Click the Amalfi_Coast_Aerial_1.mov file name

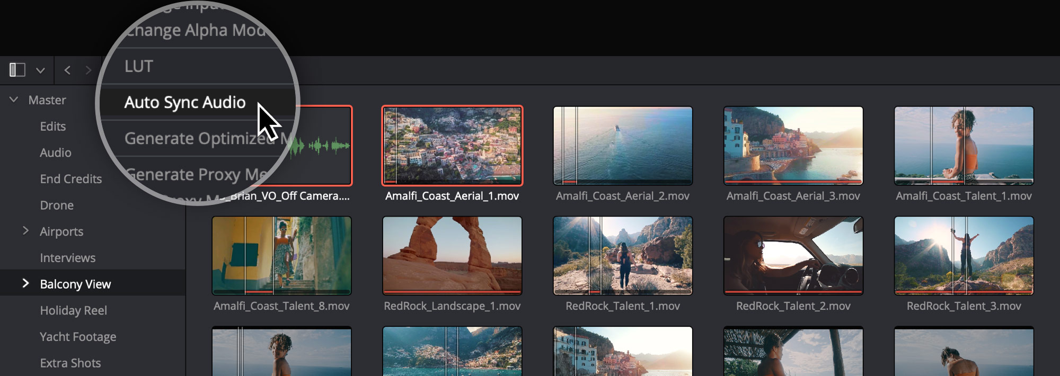coord(452,196)
